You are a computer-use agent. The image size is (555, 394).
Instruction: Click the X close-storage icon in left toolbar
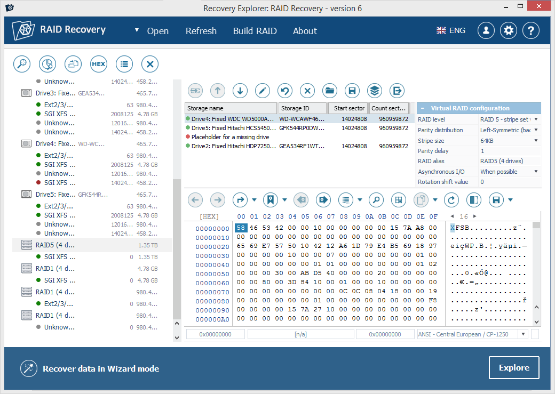pos(150,64)
